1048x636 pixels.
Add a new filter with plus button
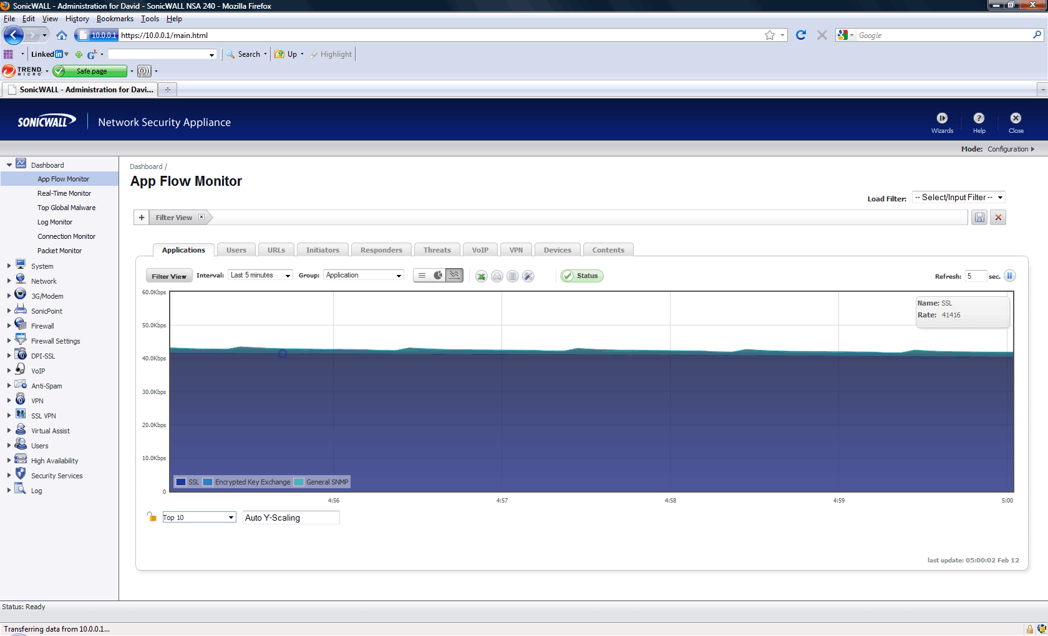pyautogui.click(x=142, y=218)
